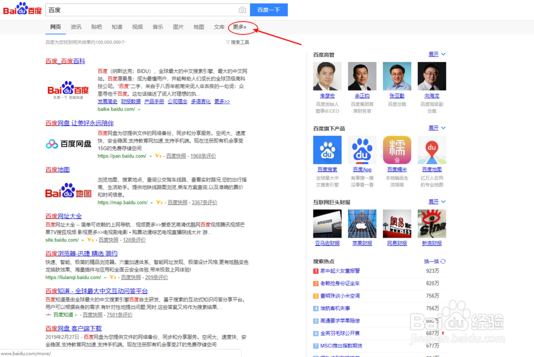Click the 百度搜索 product icon
This screenshot has height=357, width=534.
(327, 150)
